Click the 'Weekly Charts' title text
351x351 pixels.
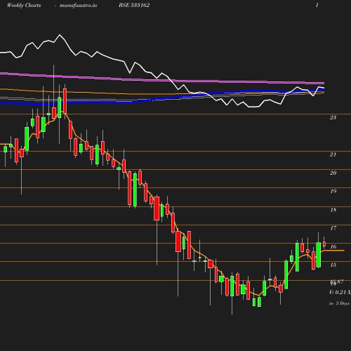tap(24, 5)
